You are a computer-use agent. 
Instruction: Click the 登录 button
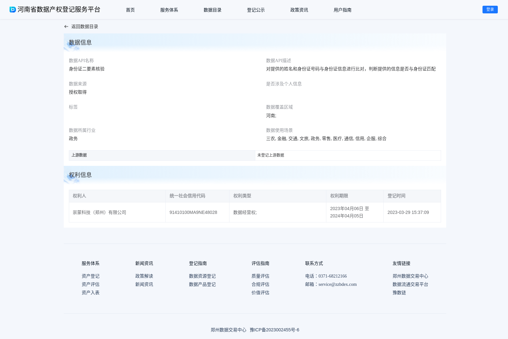tap(490, 10)
